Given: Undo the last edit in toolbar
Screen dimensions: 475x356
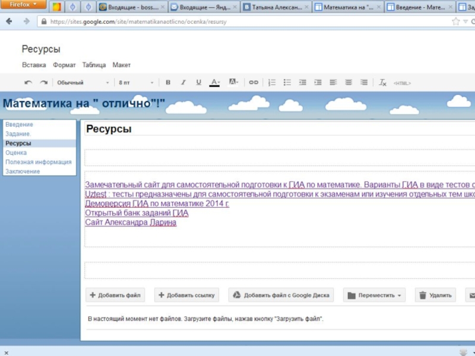Looking at the screenshot, I should coord(28,82).
